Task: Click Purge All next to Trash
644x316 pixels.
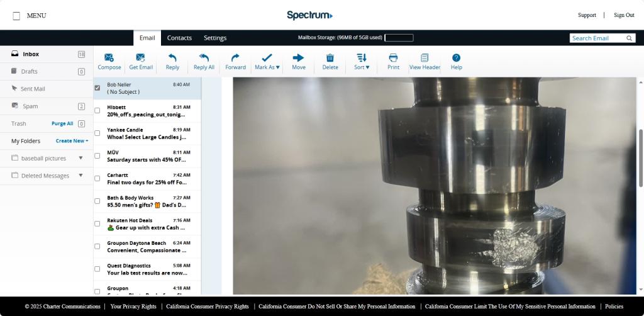Action: pyautogui.click(x=62, y=123)
